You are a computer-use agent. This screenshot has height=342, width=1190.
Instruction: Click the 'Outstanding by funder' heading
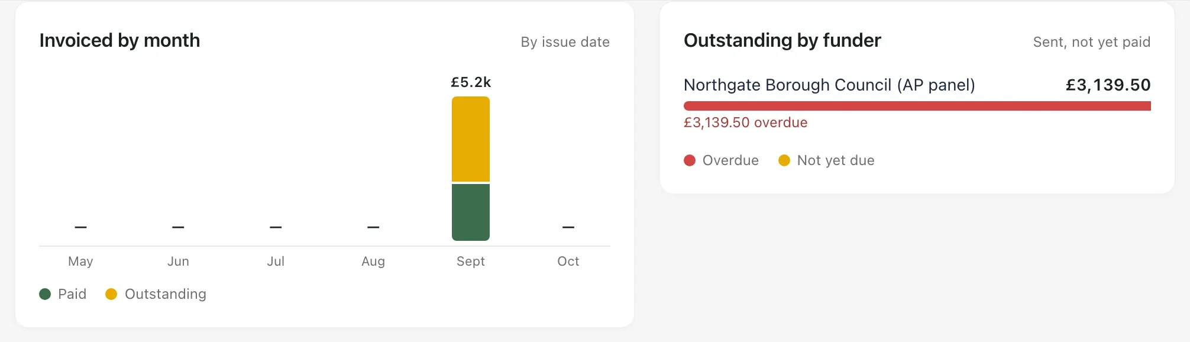point(782,40)
